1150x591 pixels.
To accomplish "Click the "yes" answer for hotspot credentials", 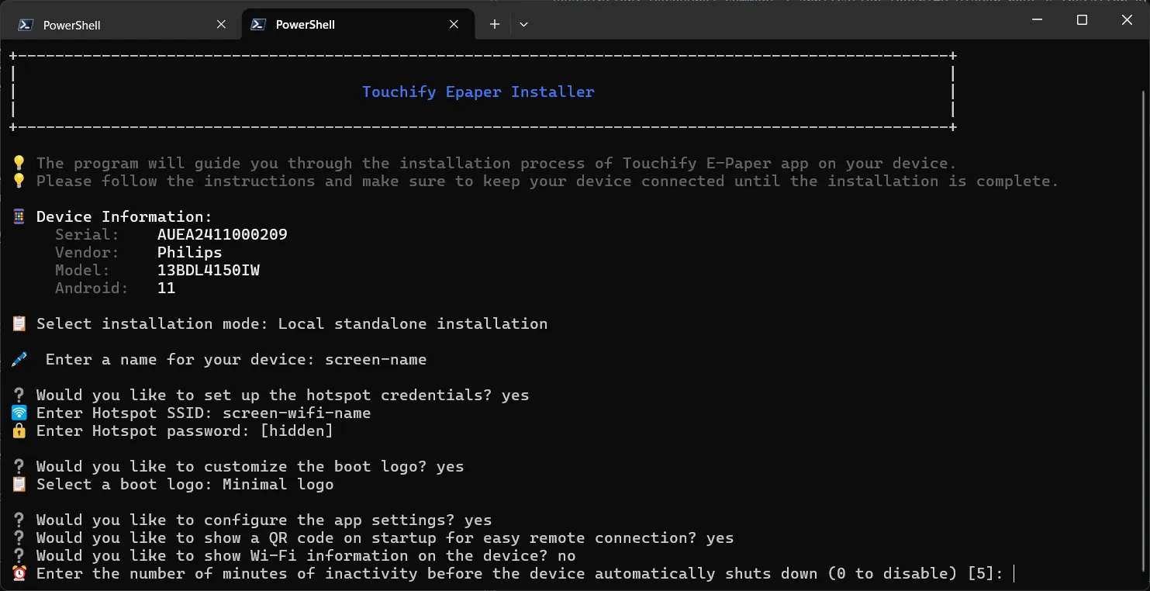I will [x=516, y=395].
